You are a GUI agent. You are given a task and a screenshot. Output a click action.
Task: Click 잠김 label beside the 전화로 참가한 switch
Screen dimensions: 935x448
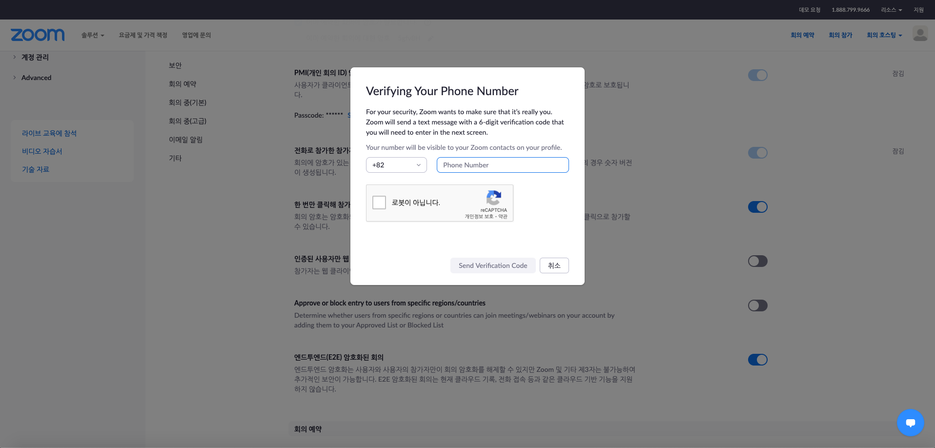click(x=898, y=151)
